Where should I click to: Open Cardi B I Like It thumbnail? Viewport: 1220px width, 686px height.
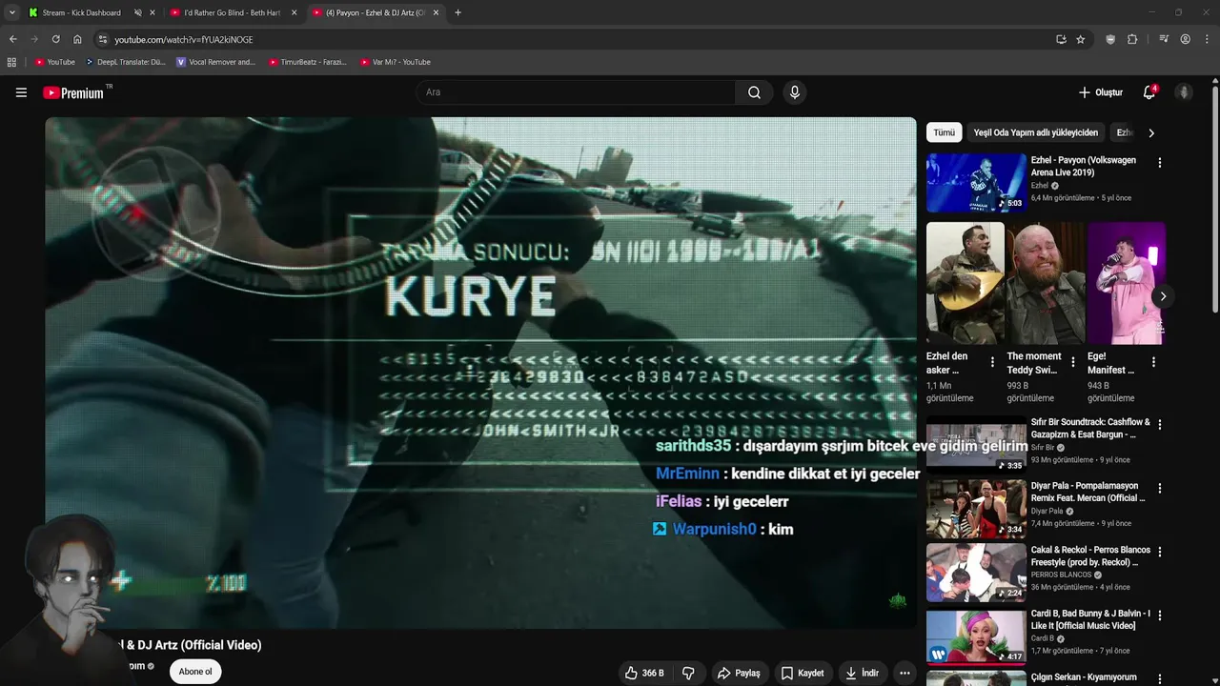[x=976, y=636]
